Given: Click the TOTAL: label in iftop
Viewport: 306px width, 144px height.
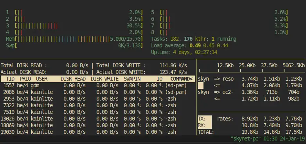Looking at the screenshot, I should 206,132.
